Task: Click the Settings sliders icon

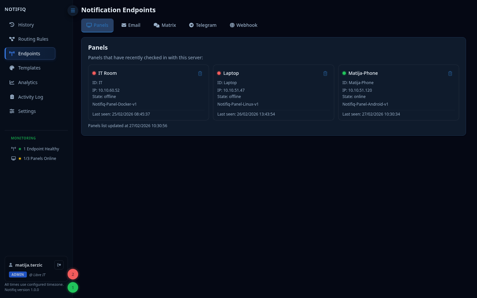Action: [12, 111]
